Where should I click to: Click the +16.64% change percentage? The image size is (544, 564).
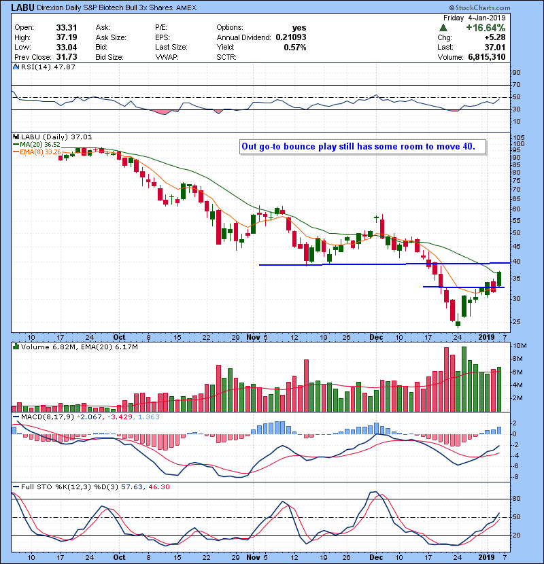(486, 28)
